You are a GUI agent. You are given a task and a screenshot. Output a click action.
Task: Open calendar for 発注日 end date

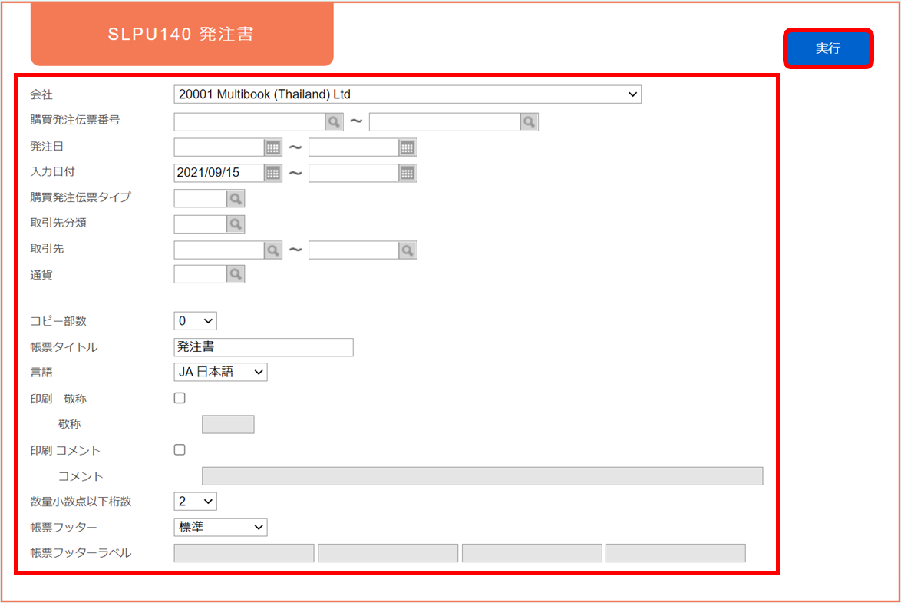point(408,148)
